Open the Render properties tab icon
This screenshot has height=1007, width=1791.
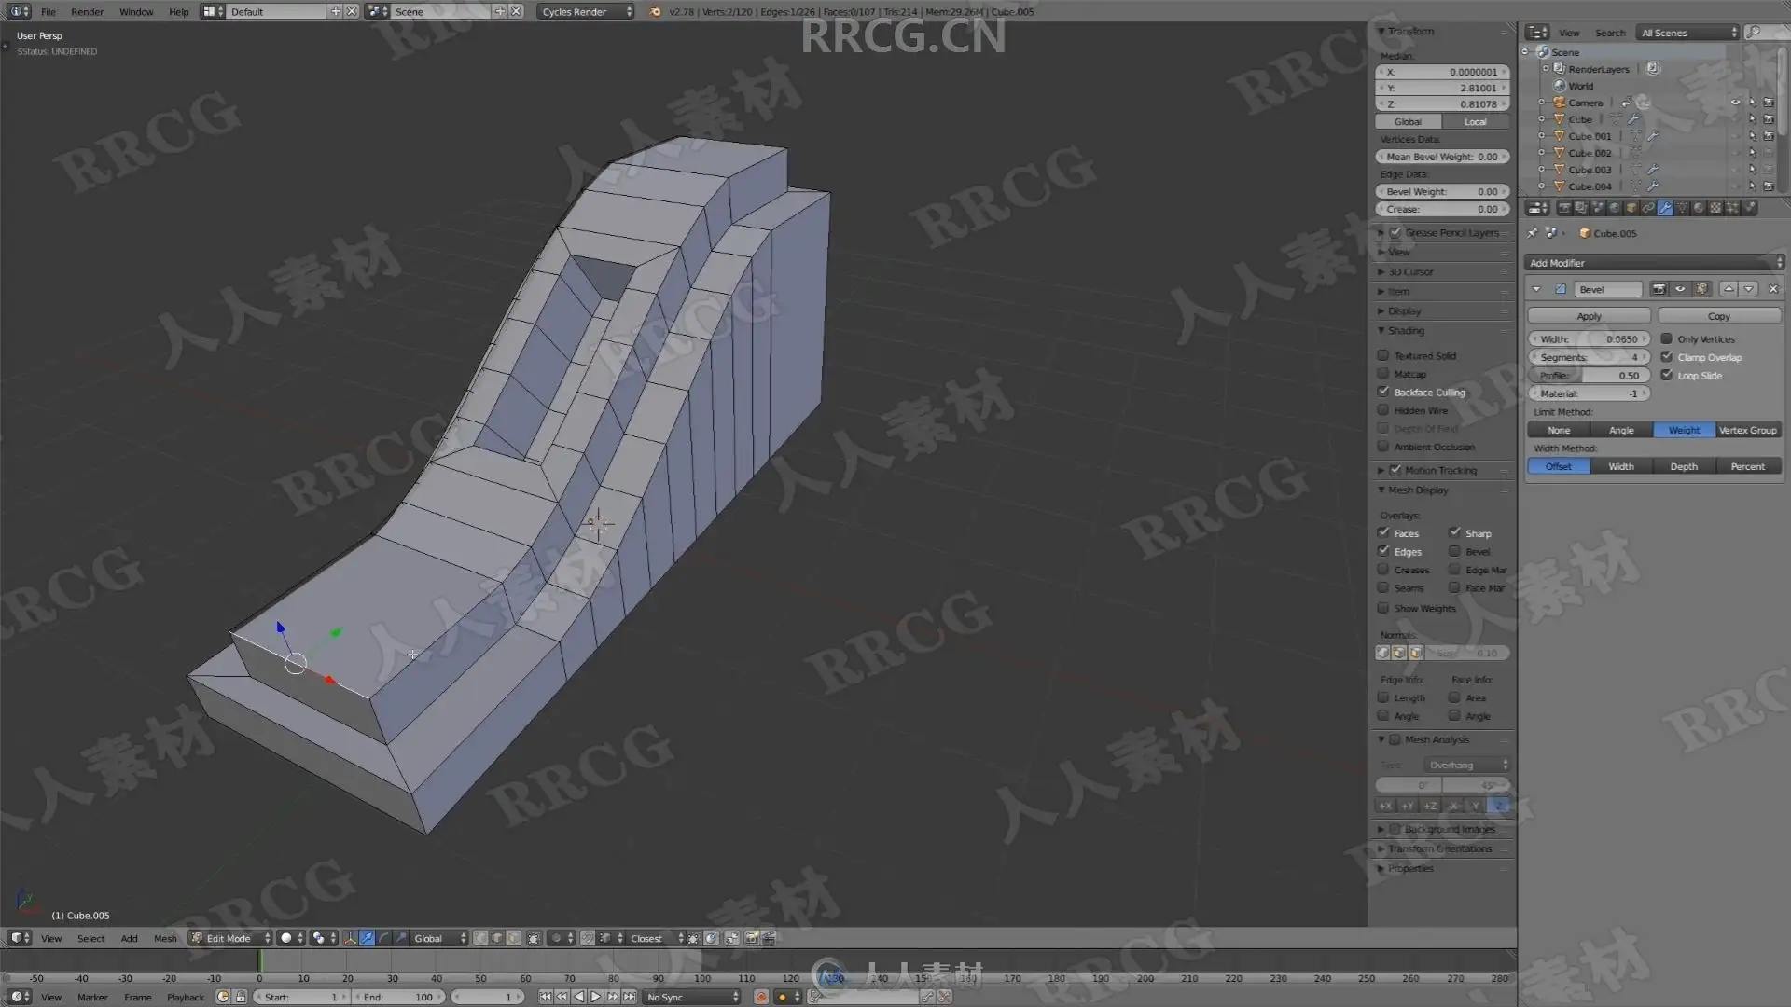[x=1565, y=208]
